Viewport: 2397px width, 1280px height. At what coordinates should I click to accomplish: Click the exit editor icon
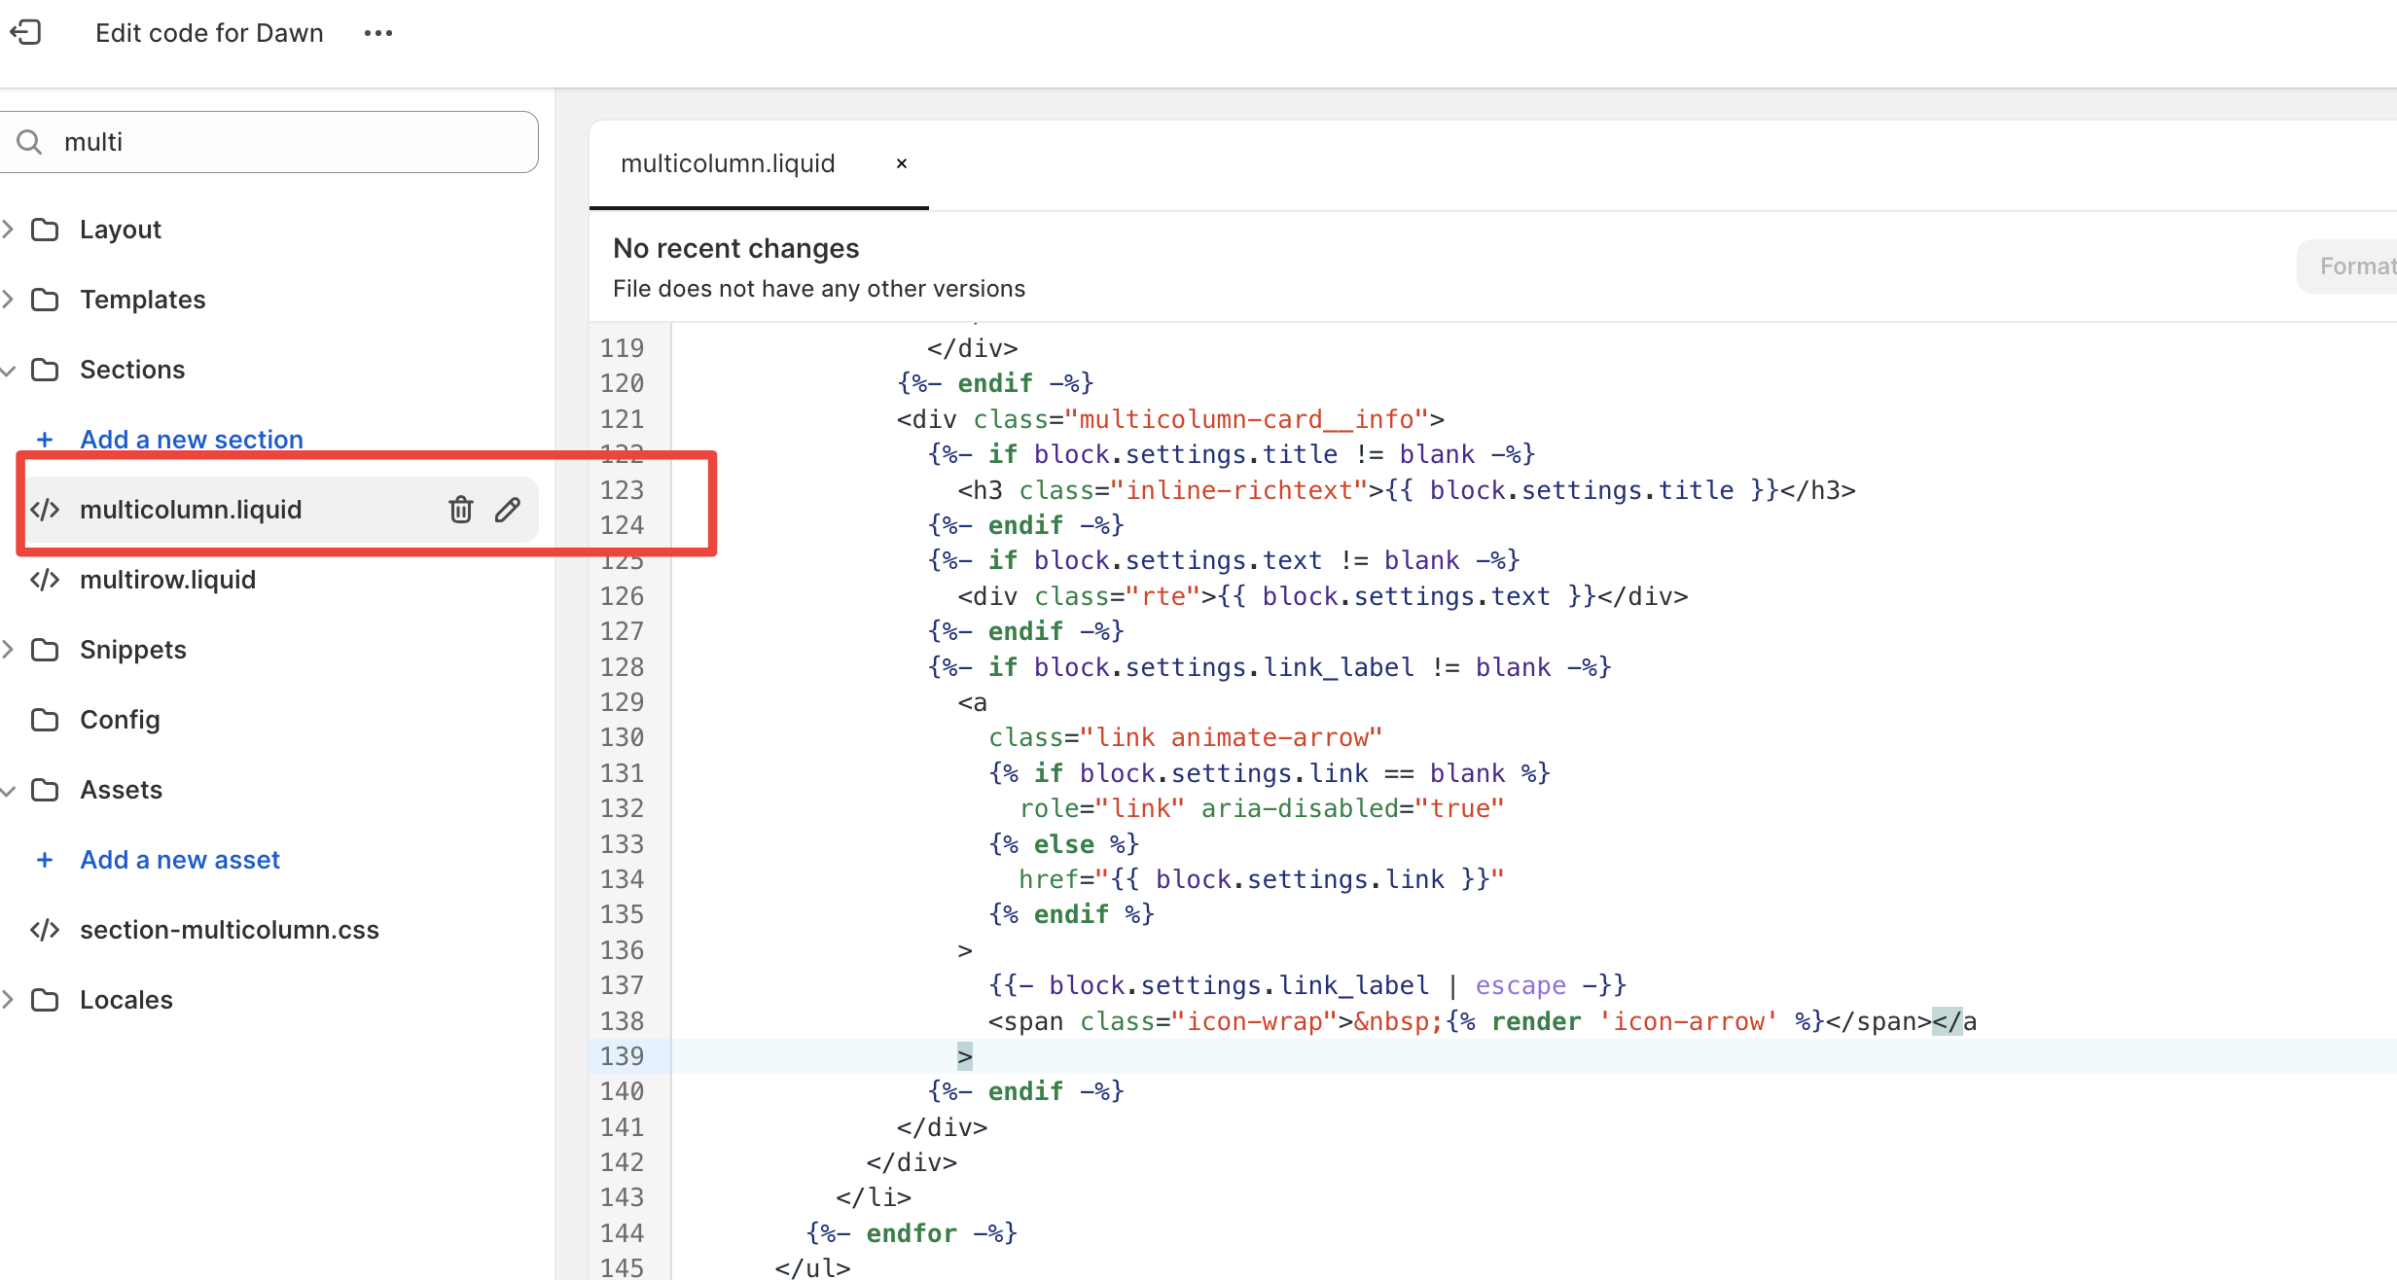pyautogui.click(x=26, y=33)
